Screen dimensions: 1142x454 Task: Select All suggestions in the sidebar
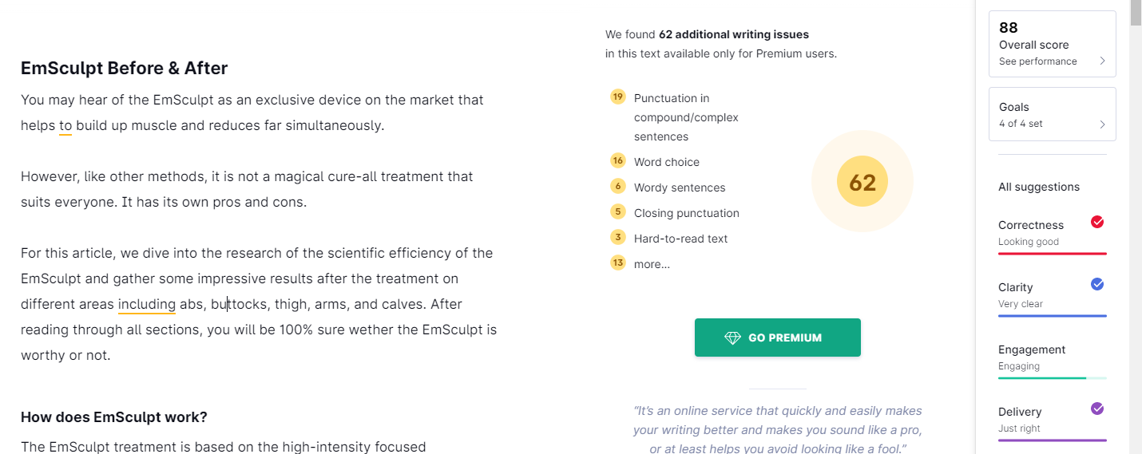coord(1038,187)
